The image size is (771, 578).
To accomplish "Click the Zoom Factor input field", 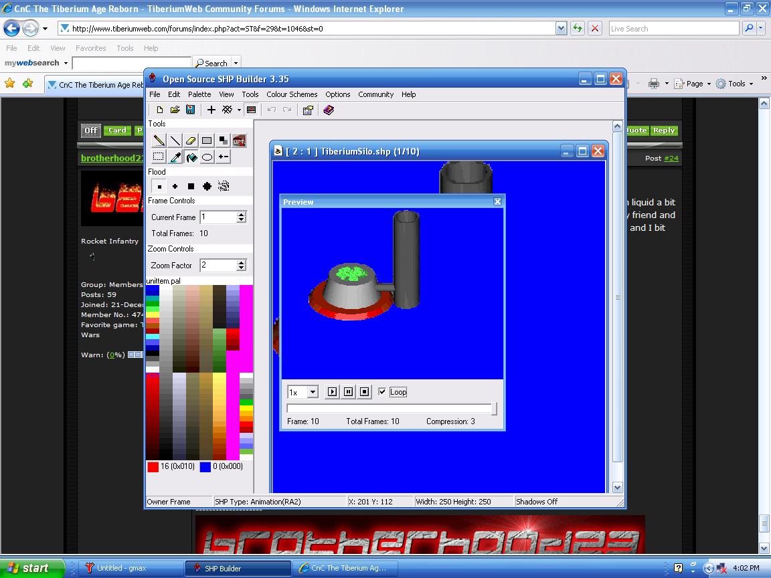I will (218, 266).
